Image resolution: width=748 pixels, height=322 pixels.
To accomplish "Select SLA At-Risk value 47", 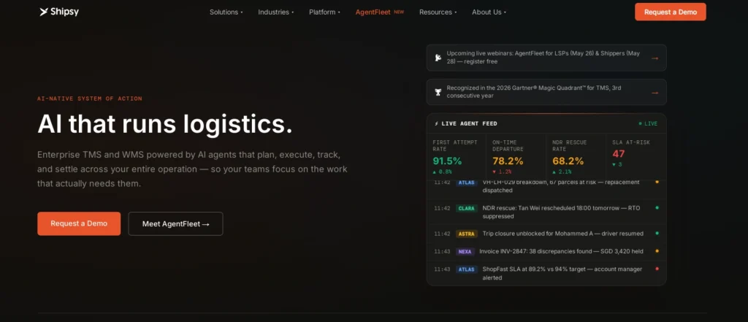I will [x=619, y=153].
